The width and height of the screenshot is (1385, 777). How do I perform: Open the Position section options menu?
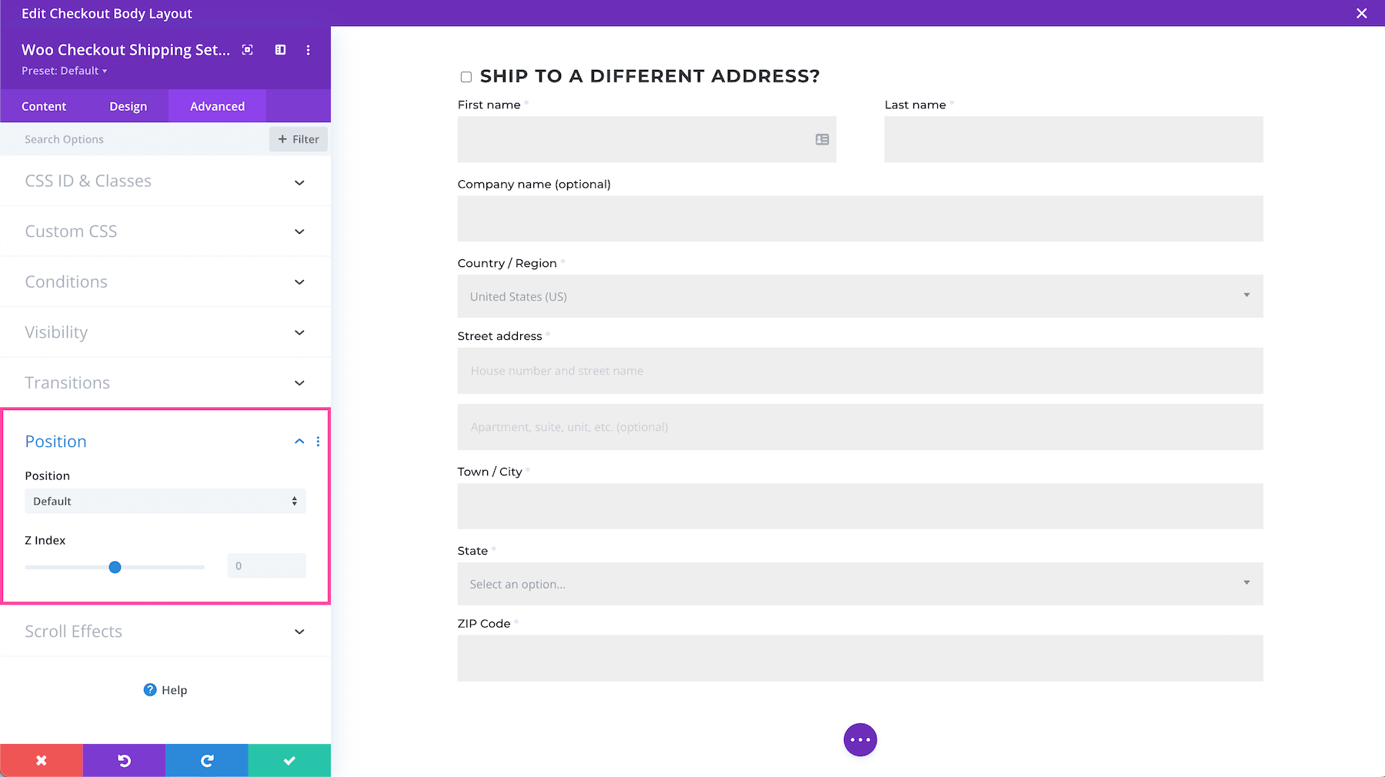(318, 441)
